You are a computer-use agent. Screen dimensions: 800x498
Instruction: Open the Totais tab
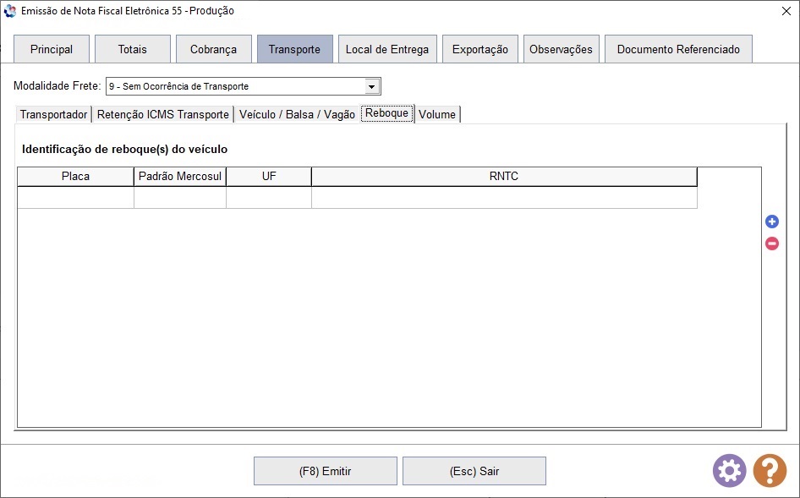pyautogui.click(x=132, y=49)
